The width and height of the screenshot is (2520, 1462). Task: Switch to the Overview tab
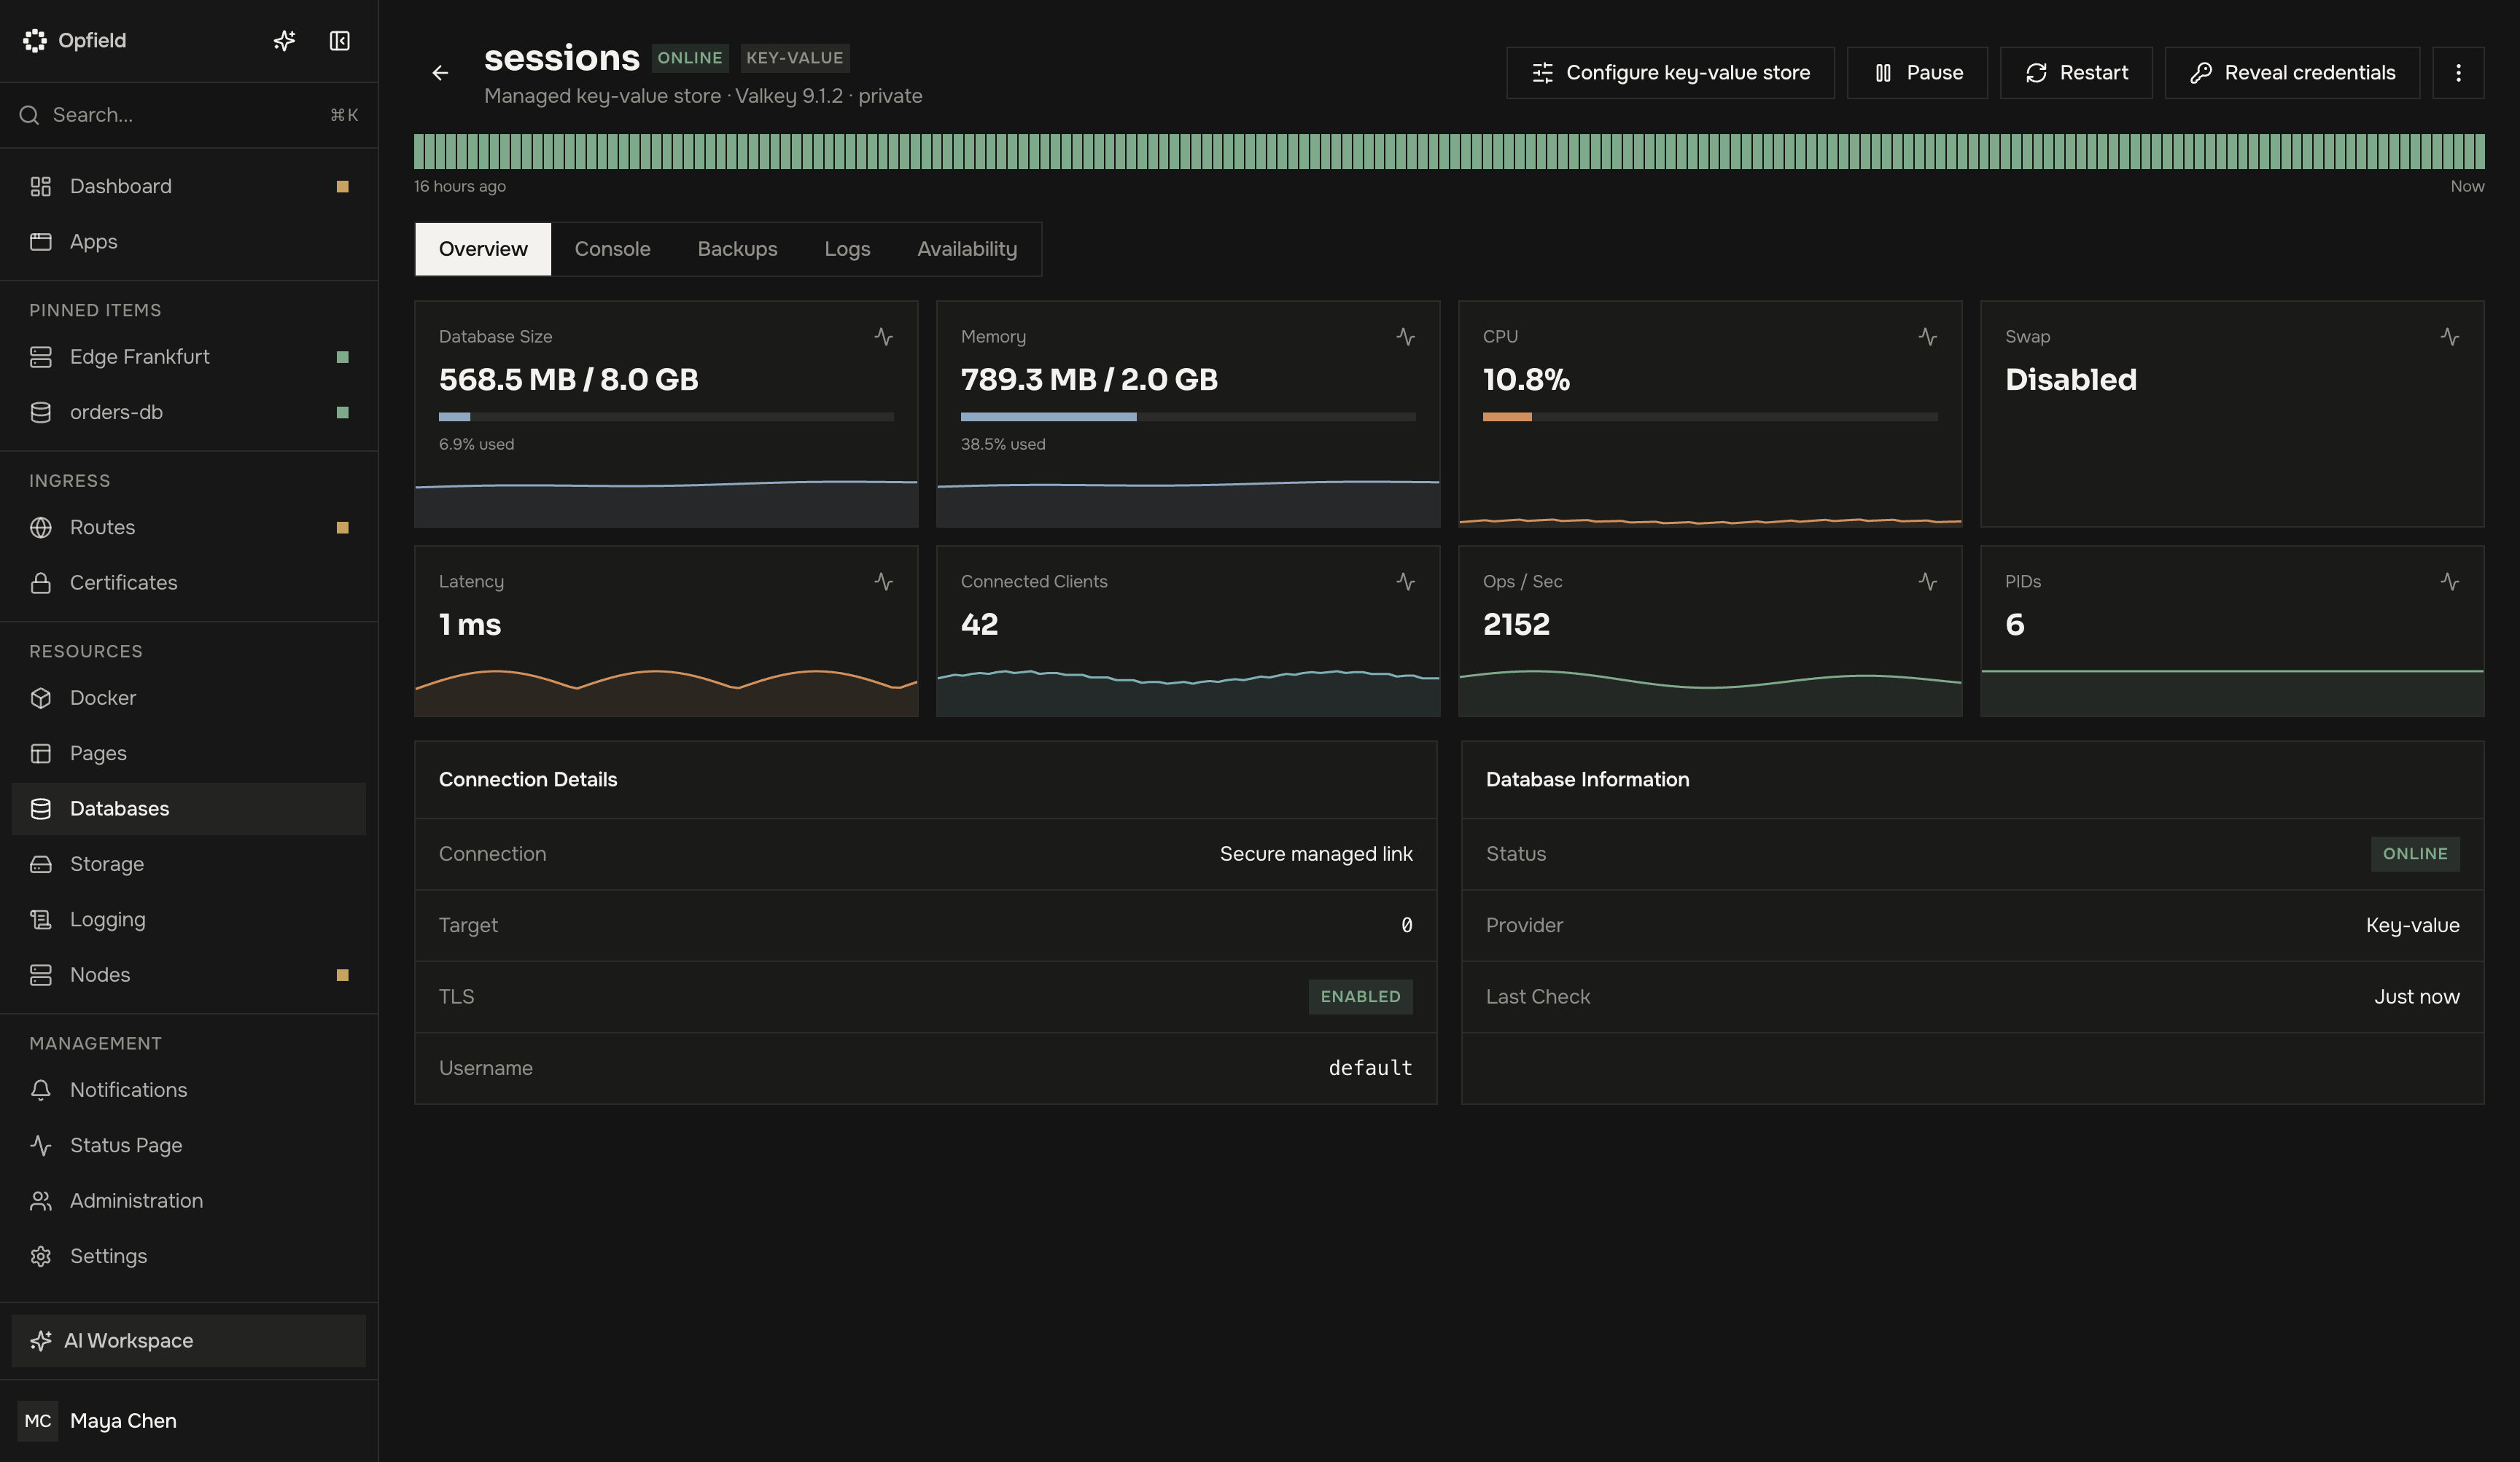click(x=483, y=249)
